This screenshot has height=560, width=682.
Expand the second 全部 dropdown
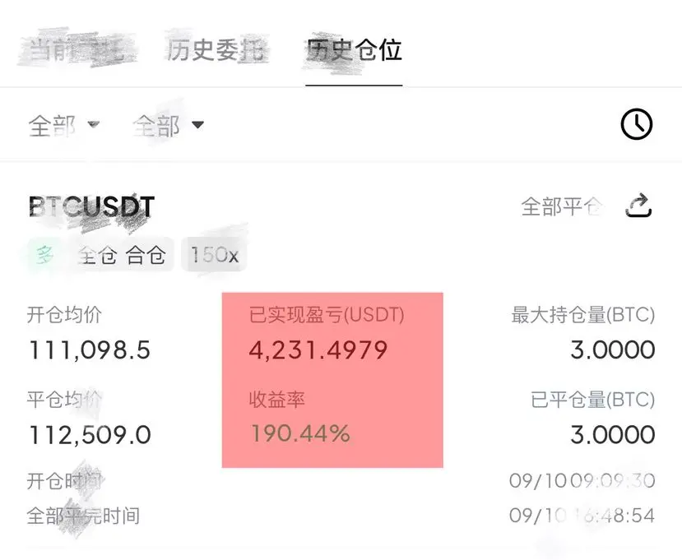pos(169,126)
